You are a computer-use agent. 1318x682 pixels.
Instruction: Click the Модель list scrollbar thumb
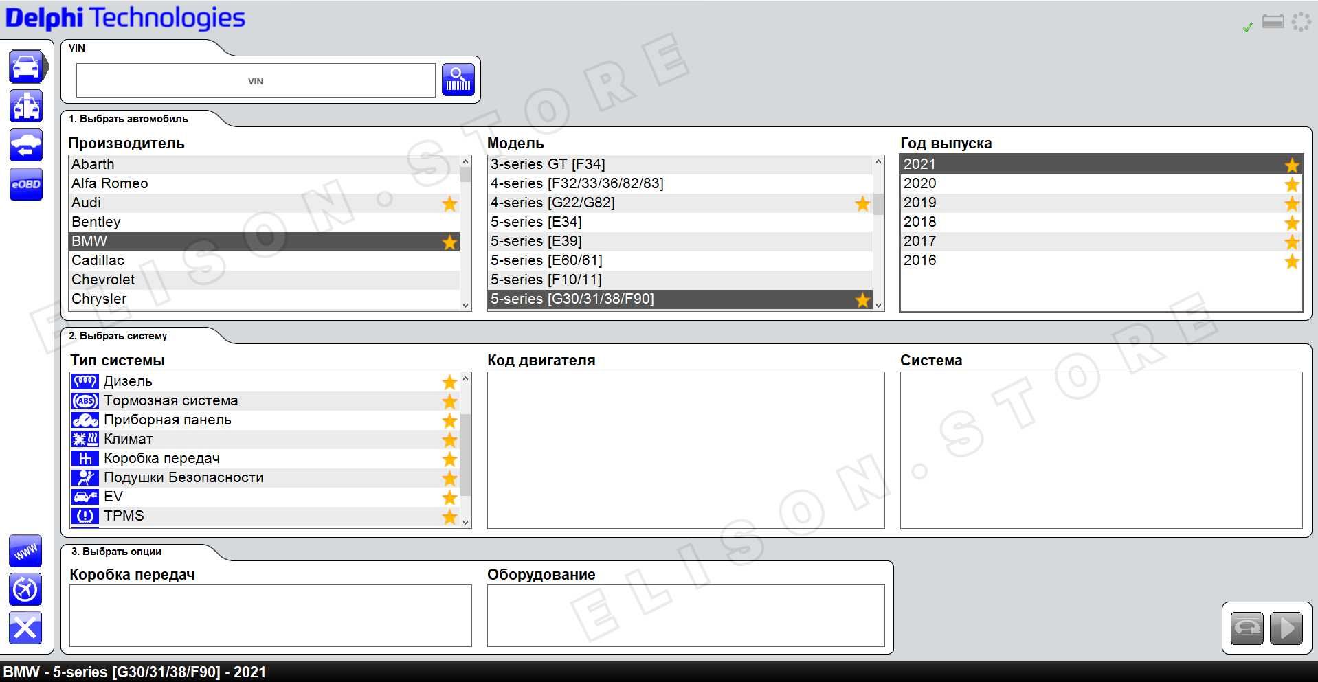click(x=878, y=204)
